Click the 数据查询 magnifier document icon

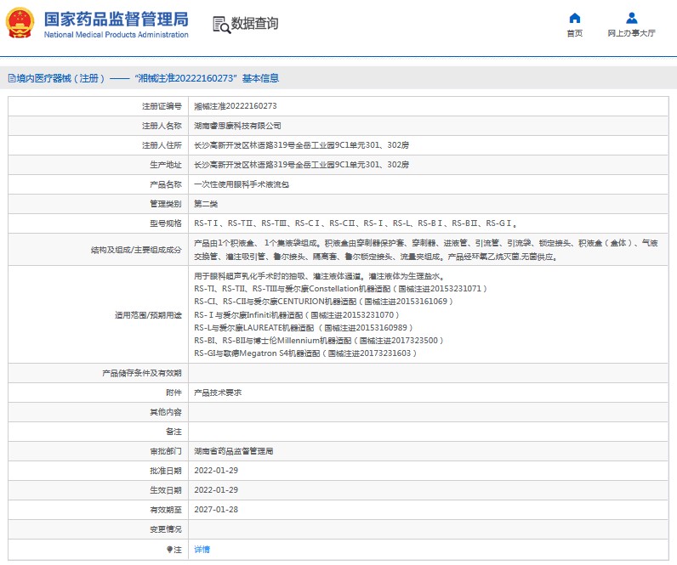[x=221, y=24]
